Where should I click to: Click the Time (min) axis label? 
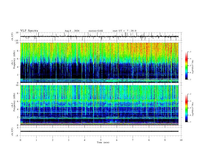click(103, 142)
